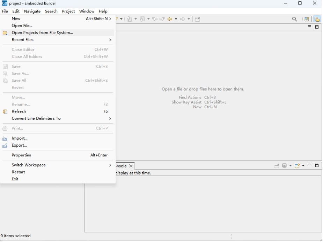Click the Open Console icon

tap(297, 166)
